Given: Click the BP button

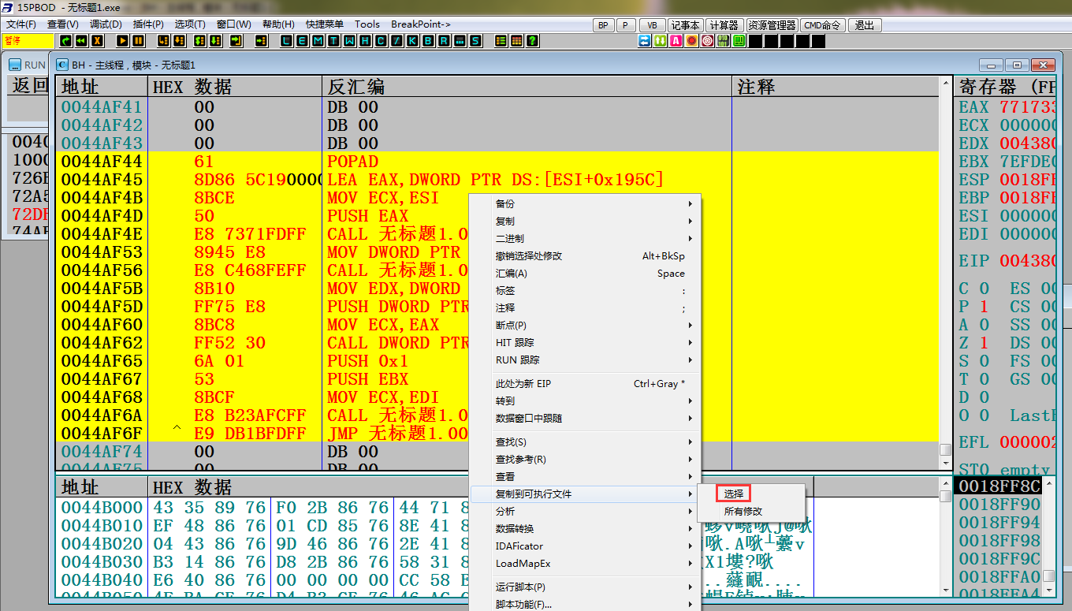Looking at the screenshot, I should [603, 25].
